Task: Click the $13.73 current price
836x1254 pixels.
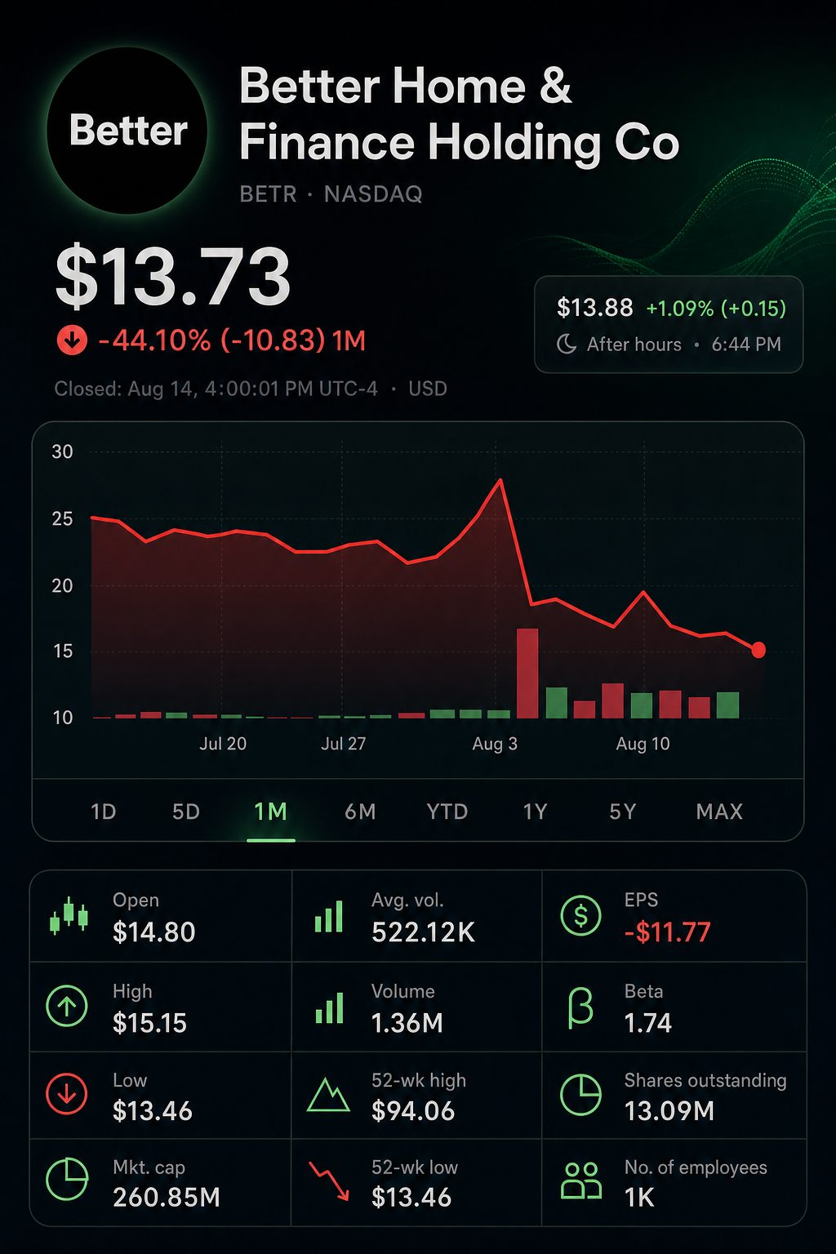Action: [x=173, y=277]
